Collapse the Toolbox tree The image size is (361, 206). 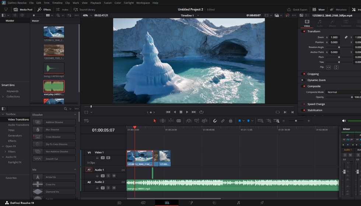click(3, 114)
